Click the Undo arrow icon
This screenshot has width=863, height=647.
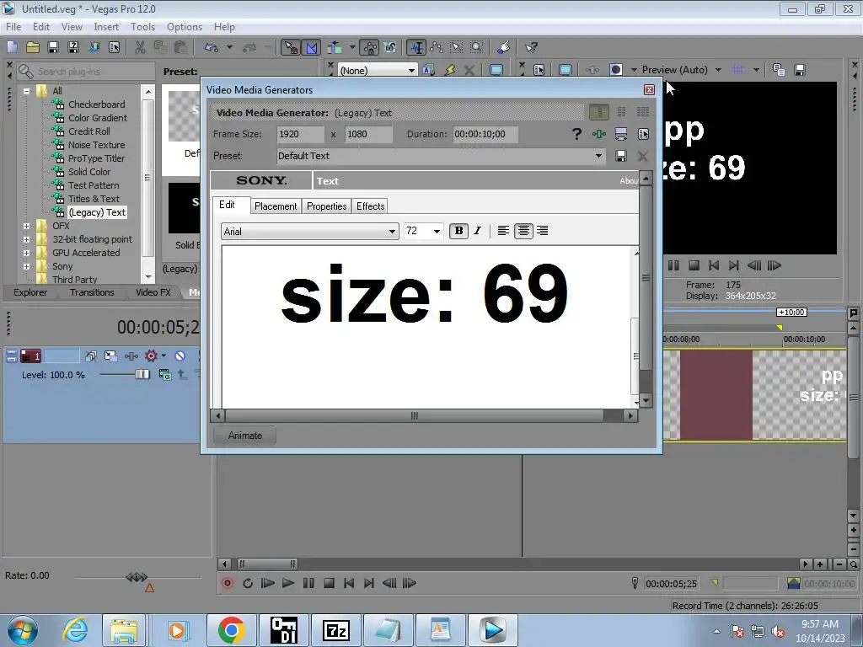[x=212, y=47]
